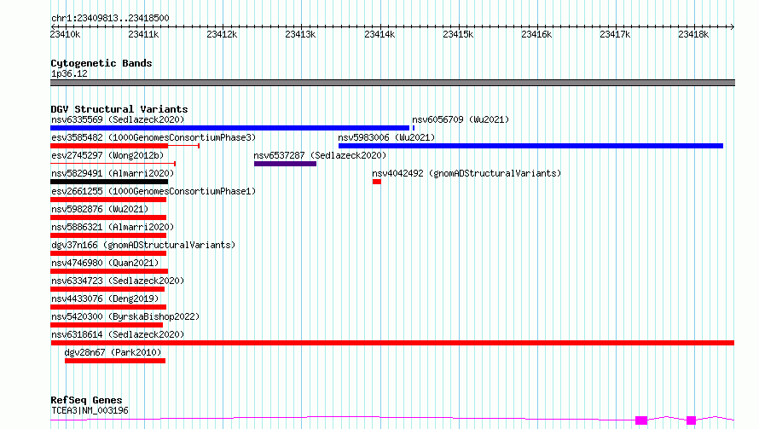Click dgv37n166 (gnomADStructuralVariants) label
This screenshot has width=759, height=429.
point(143,245)
